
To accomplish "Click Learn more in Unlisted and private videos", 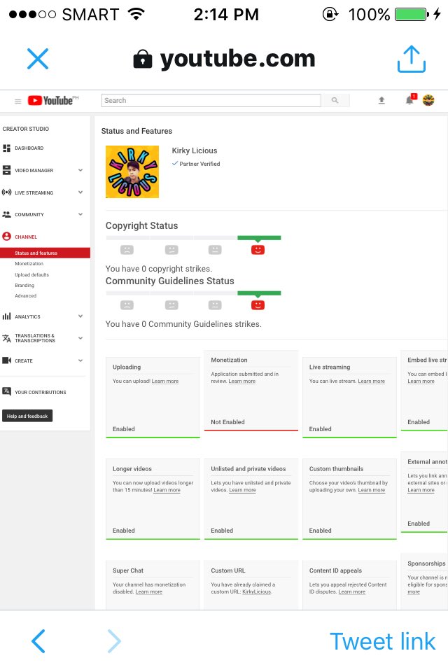I will click(243, 490).
